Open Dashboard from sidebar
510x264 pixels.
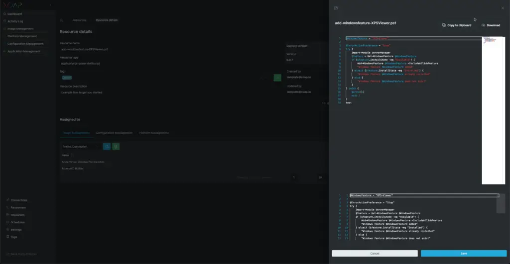tap(14, 14)
